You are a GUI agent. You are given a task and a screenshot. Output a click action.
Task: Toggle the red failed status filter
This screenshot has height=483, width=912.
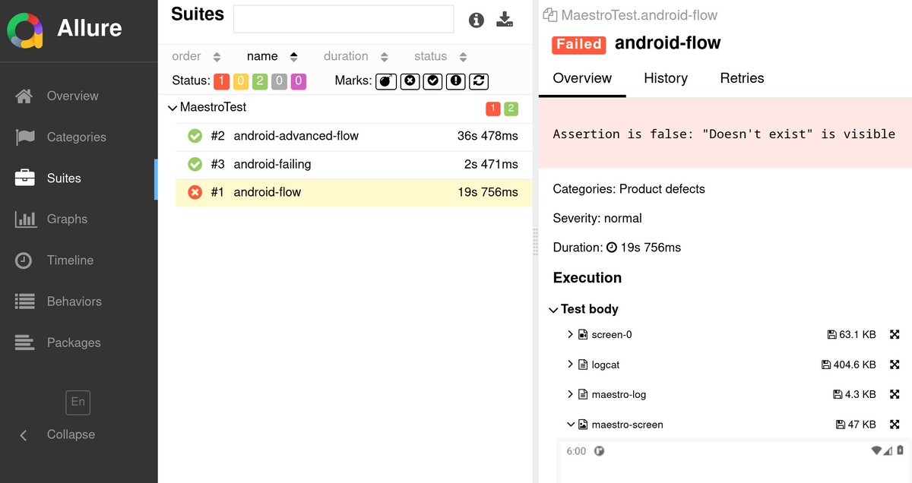(x=221, y=81)
